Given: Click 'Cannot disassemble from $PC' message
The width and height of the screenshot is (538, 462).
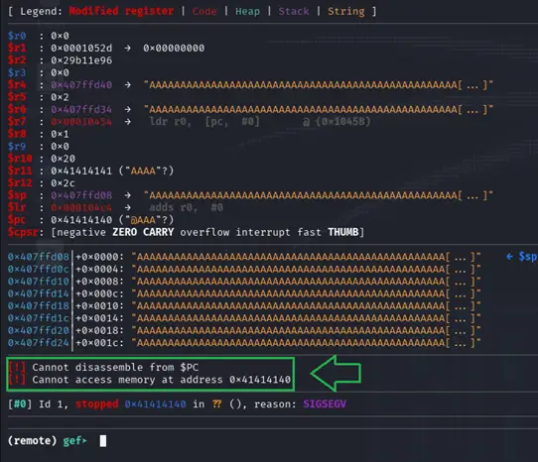Looking at the screenshot, I should [x=115, y=368].
